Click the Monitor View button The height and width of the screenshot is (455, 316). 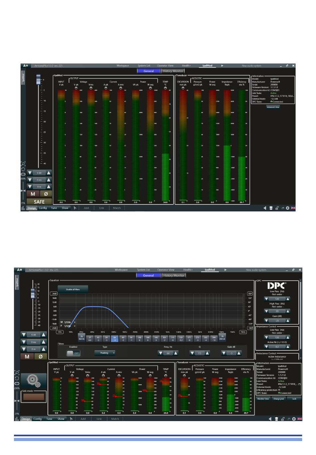263,399
